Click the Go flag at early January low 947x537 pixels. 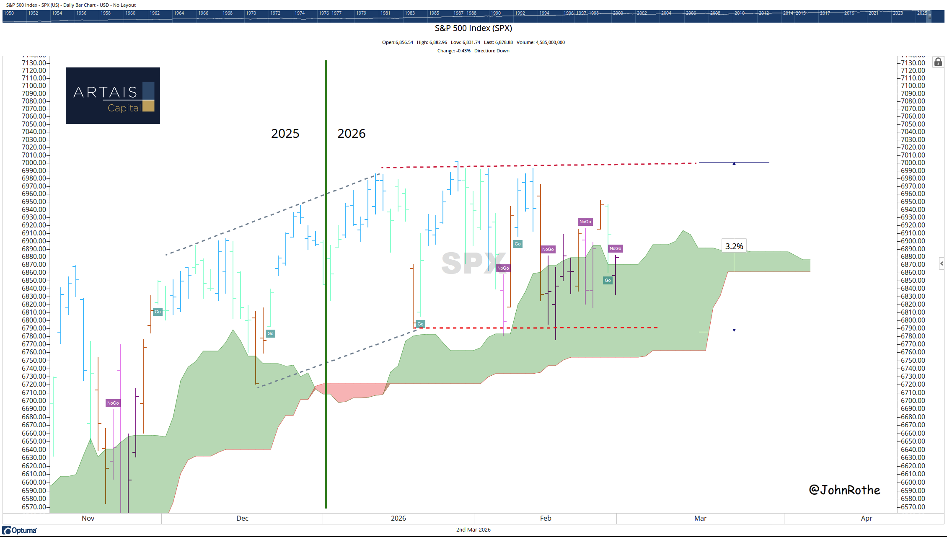pos(420,324)
